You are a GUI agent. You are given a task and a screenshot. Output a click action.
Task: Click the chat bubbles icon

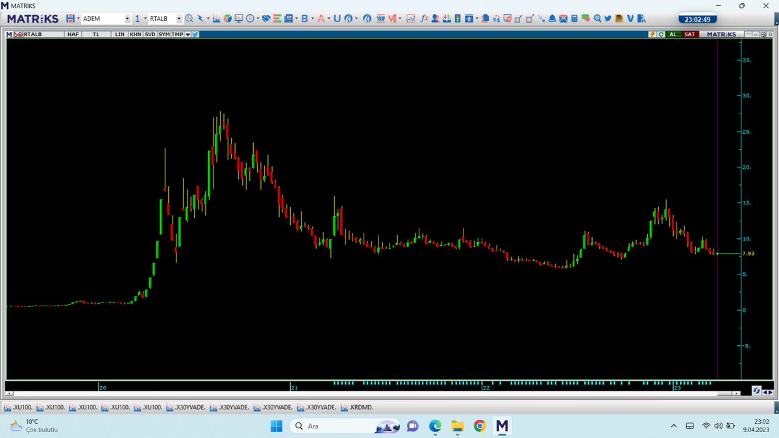click(586, 18)
